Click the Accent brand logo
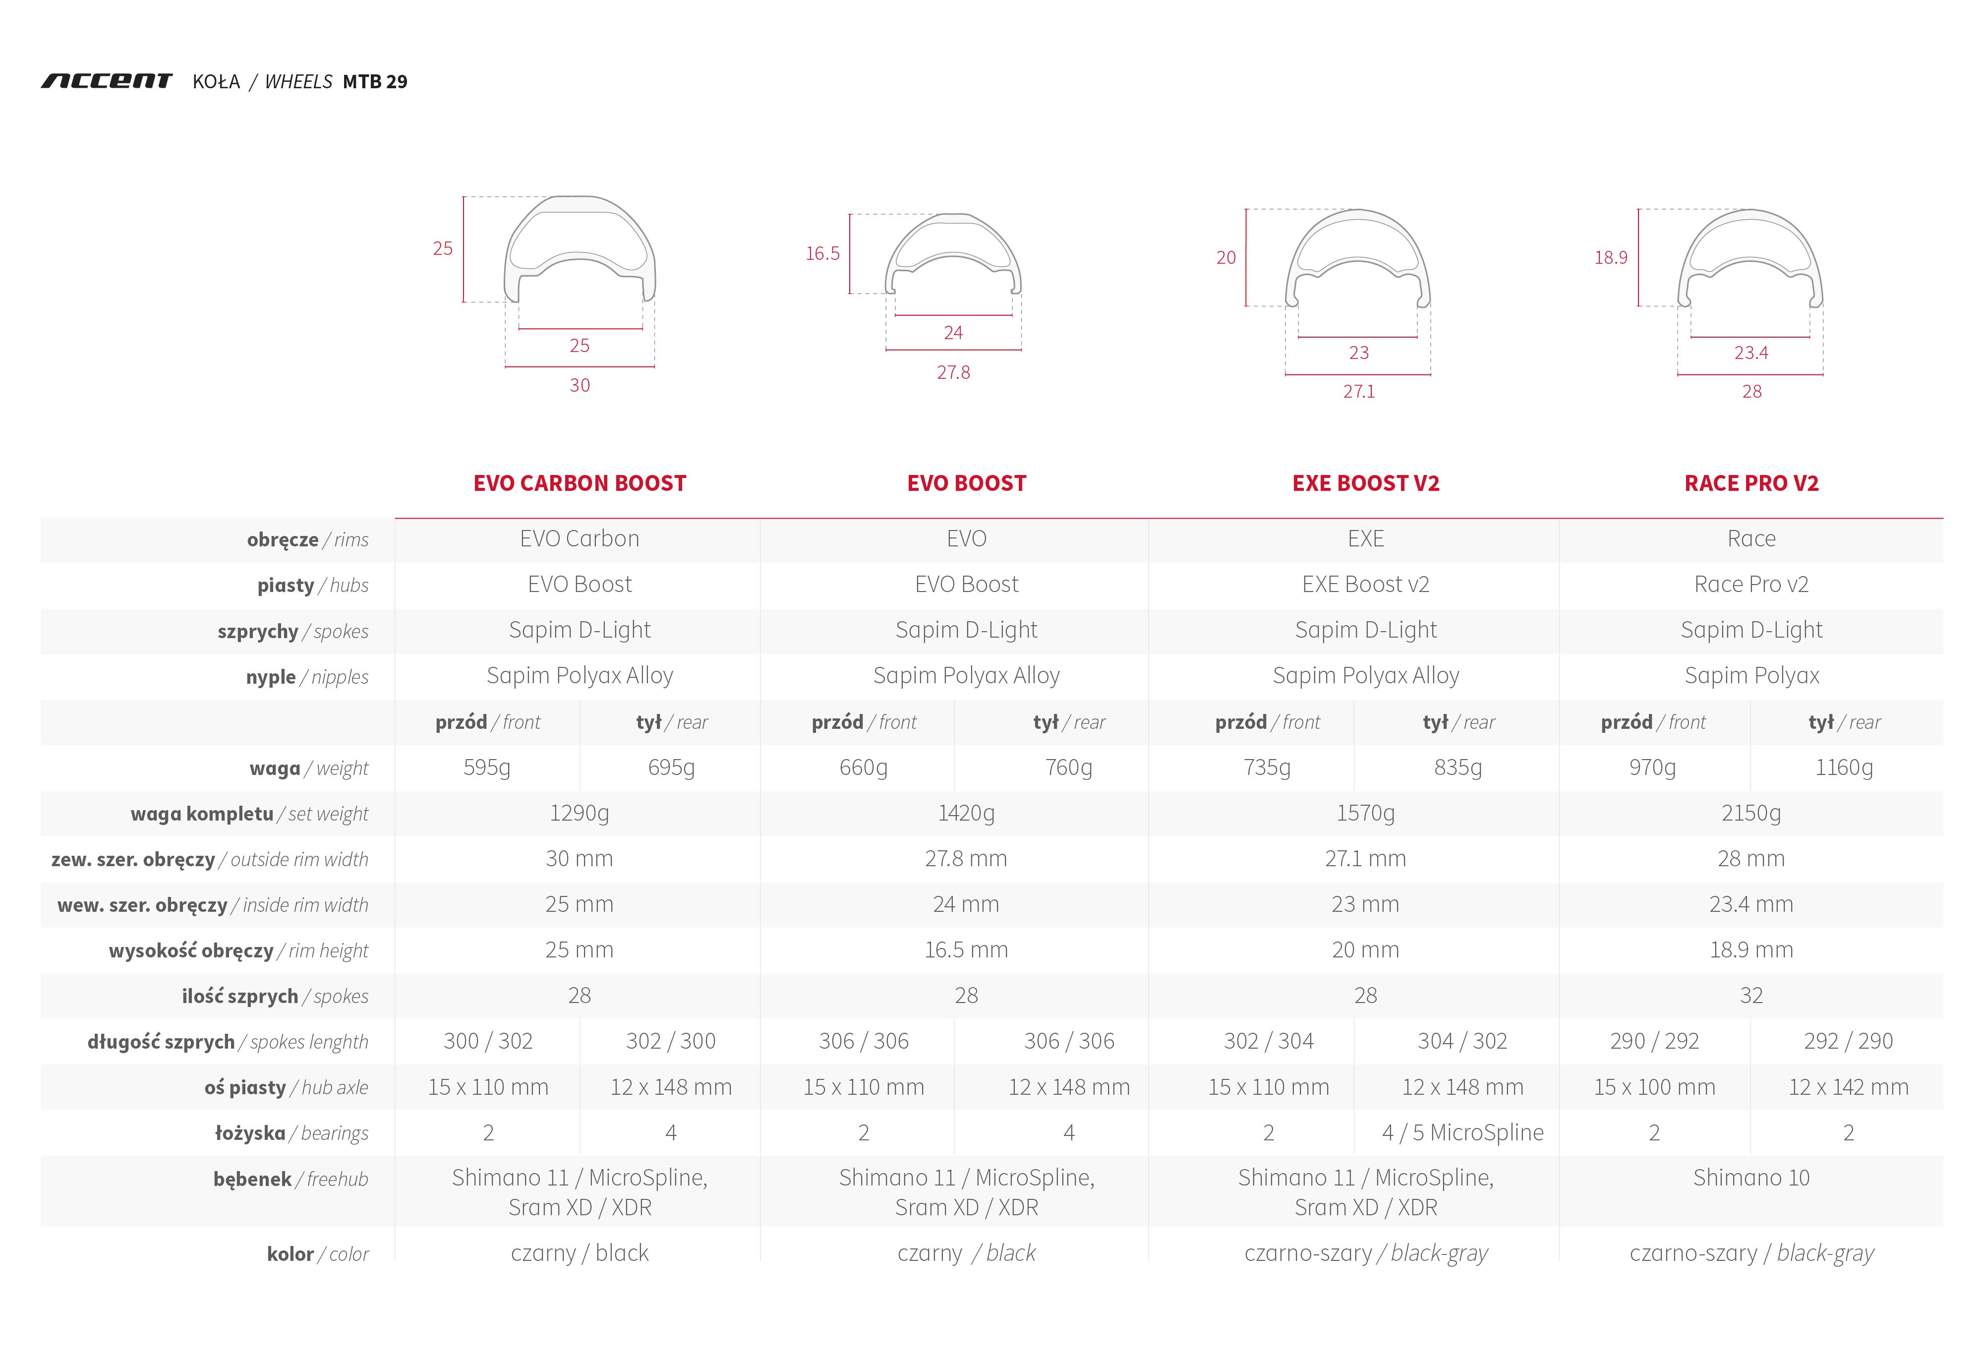This screenshot has width=1983, height=1362. pyautogui.click(x=107, y=81)
